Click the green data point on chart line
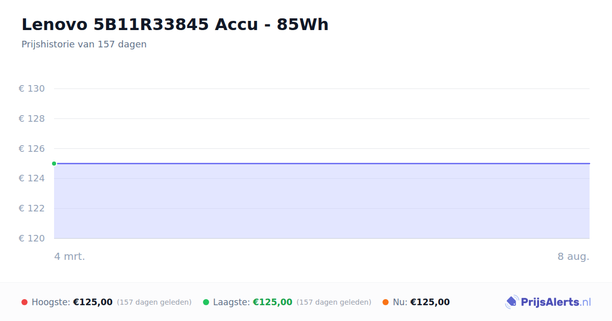612x321 pixels. click(x=54, y=164)
